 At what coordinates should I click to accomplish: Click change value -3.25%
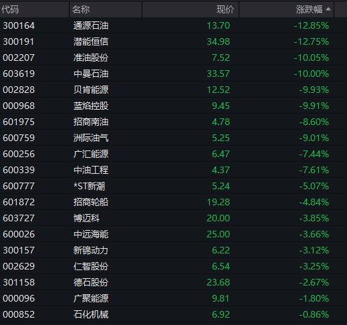pos(314,266)
